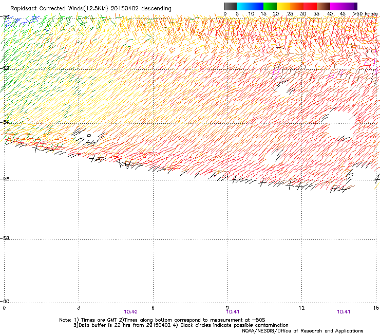
Task: Click the '10' label under the color legend
Action: pos(251,14)
